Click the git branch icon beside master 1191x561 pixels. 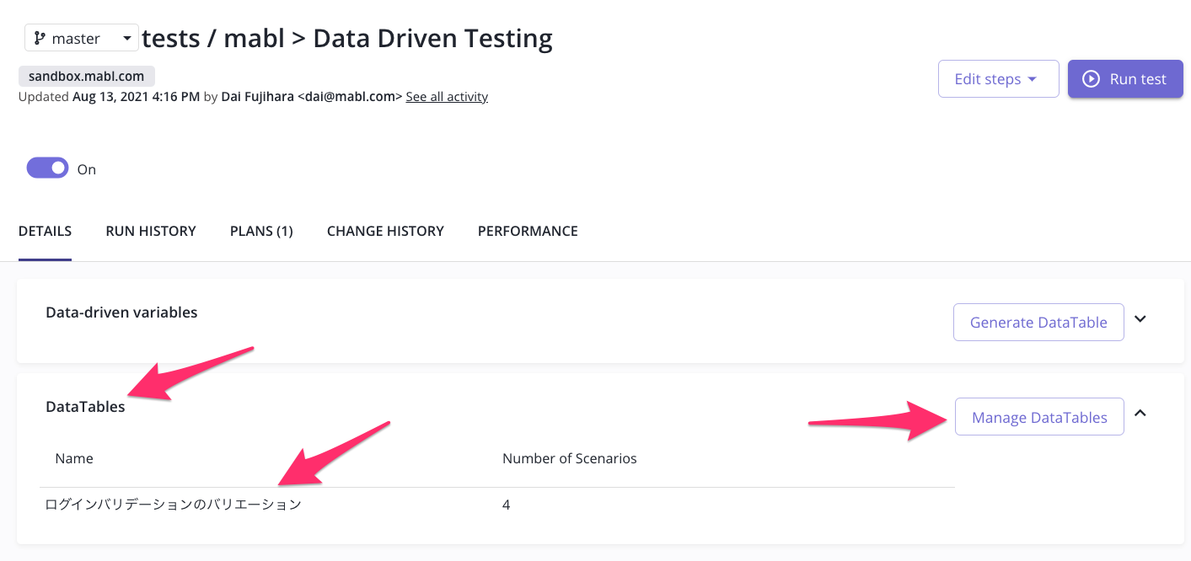(x=40, y=39)
